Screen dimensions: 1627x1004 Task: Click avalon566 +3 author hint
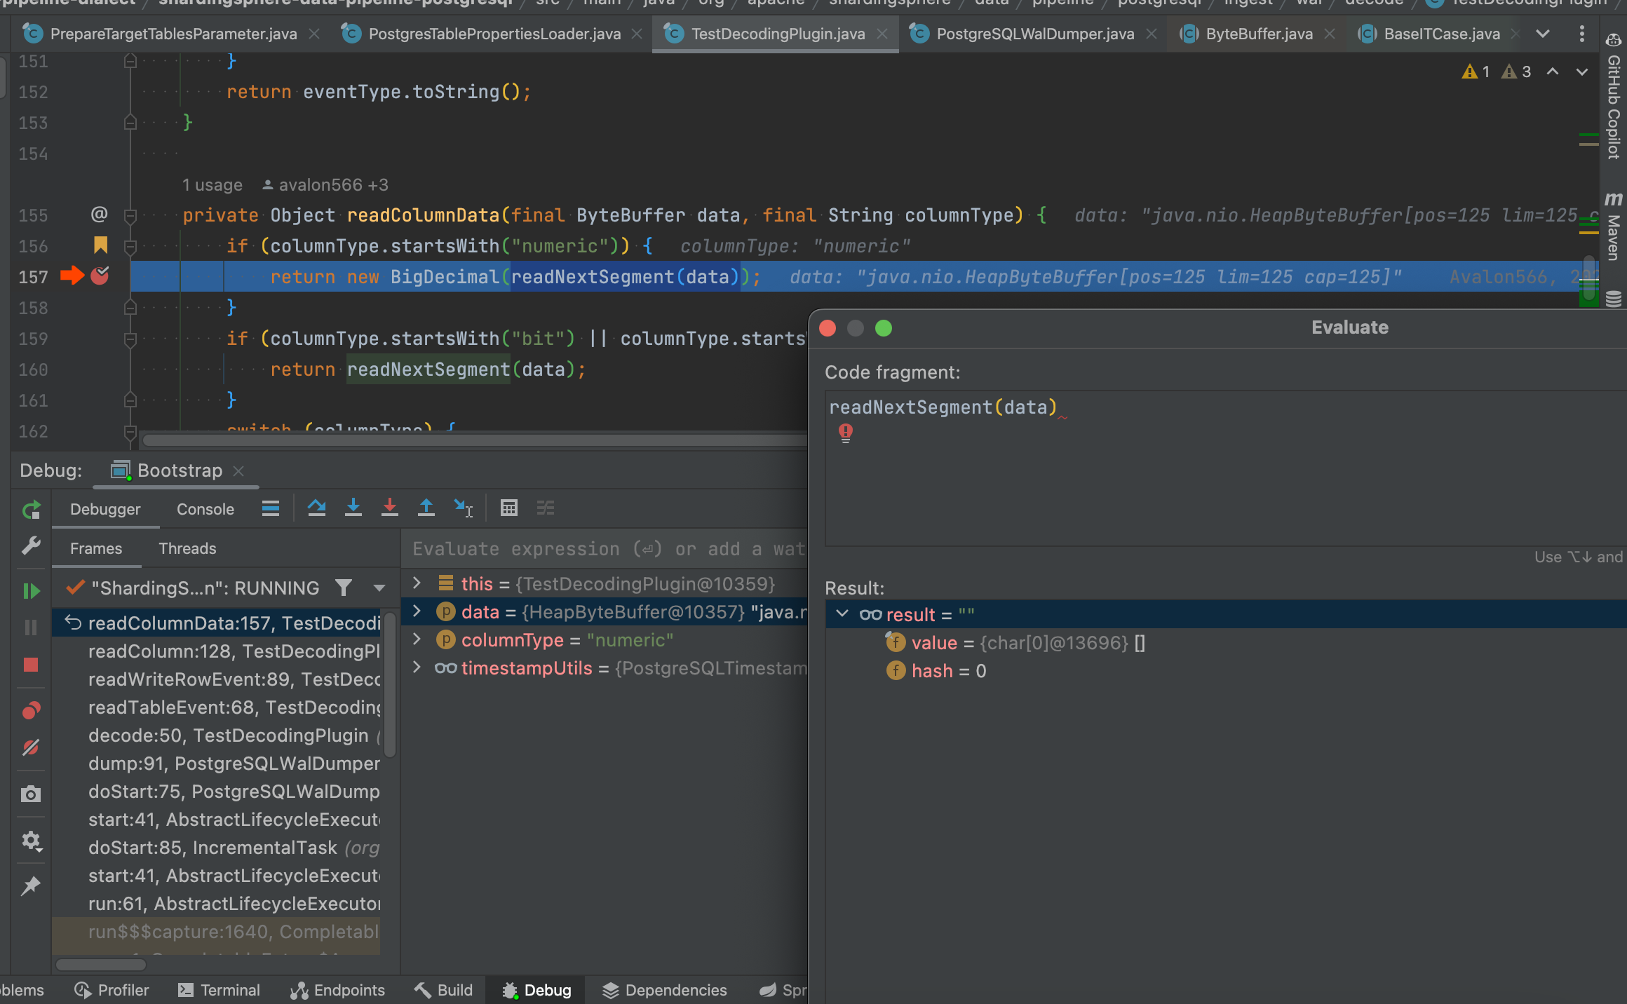pos(325,184)
